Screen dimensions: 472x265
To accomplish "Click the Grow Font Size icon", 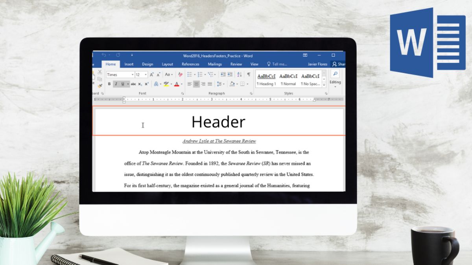I will coord(152,74).
